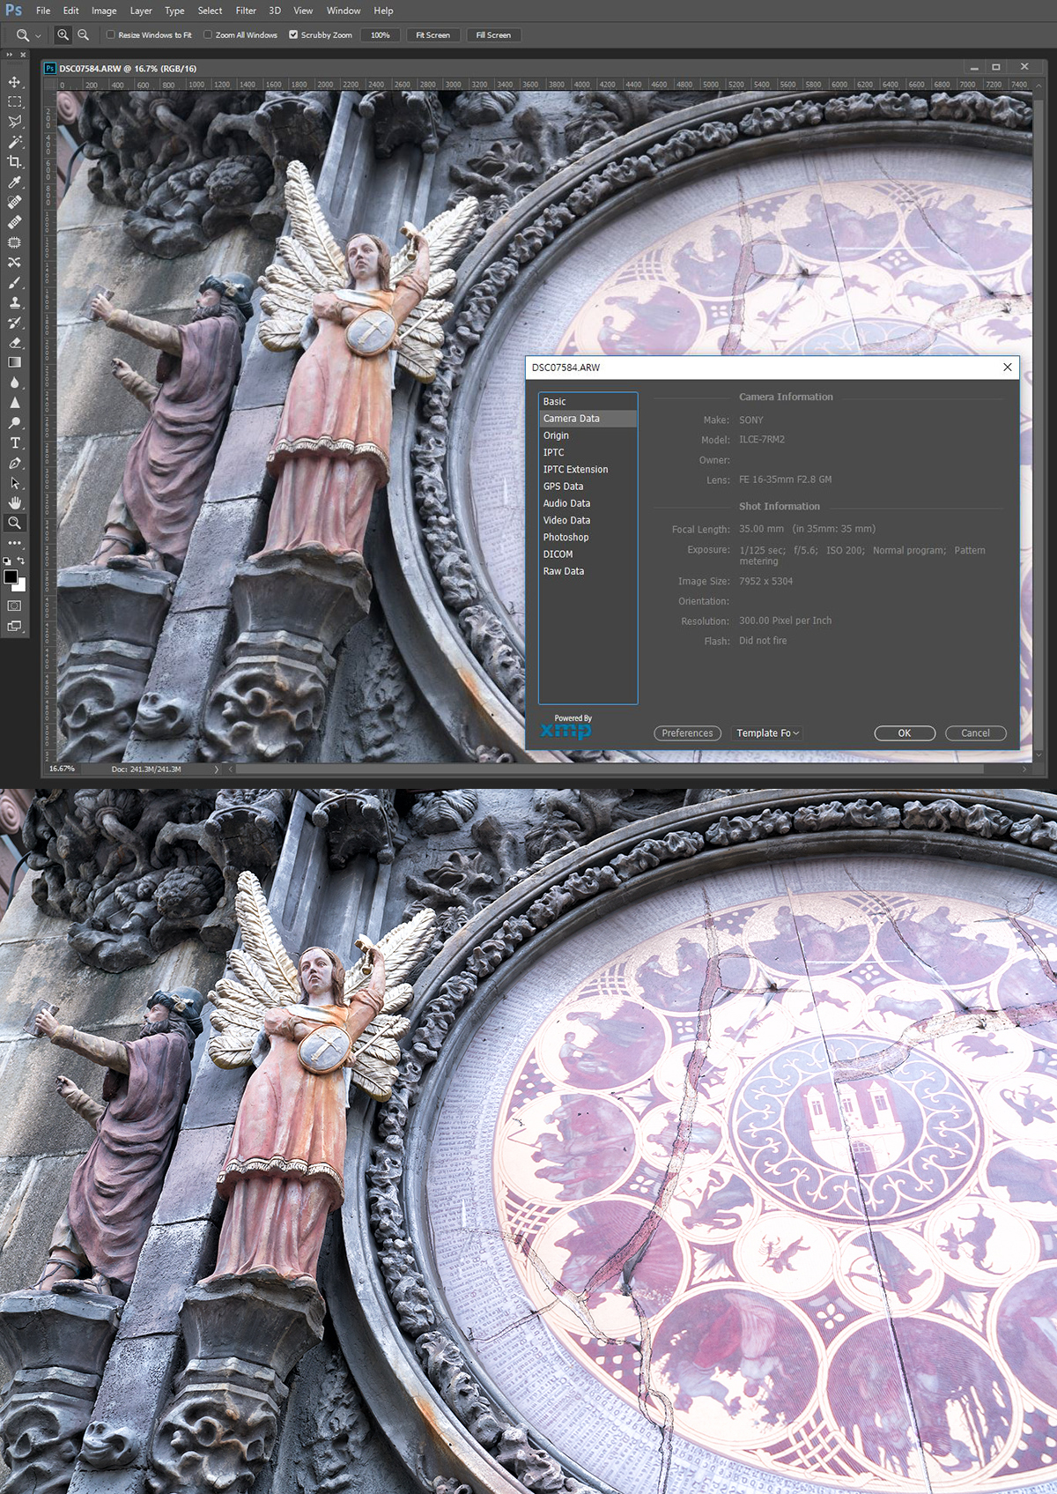Viewport: 1057px width, 1494px height.
Task: Disable Scrubby Zoom checkbox
Action: click(293, 35)
